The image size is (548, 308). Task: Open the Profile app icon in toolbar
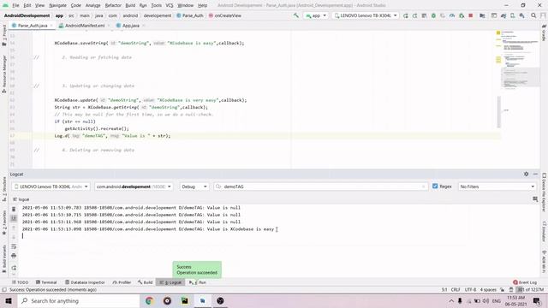[x=452, y=15]
